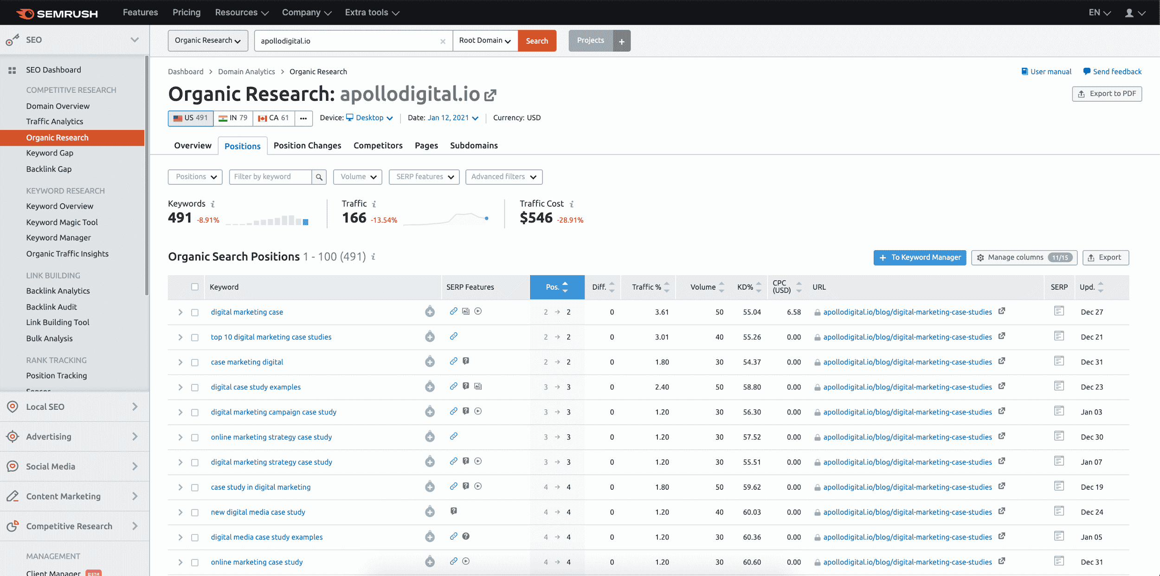
Task: Open the Resources menu in top bar
Action: click(x=241, y=13)
